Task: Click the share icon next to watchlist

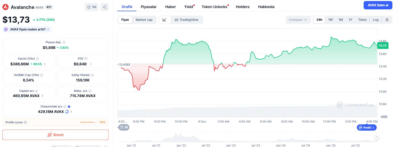Action: [x=105, y=7]
